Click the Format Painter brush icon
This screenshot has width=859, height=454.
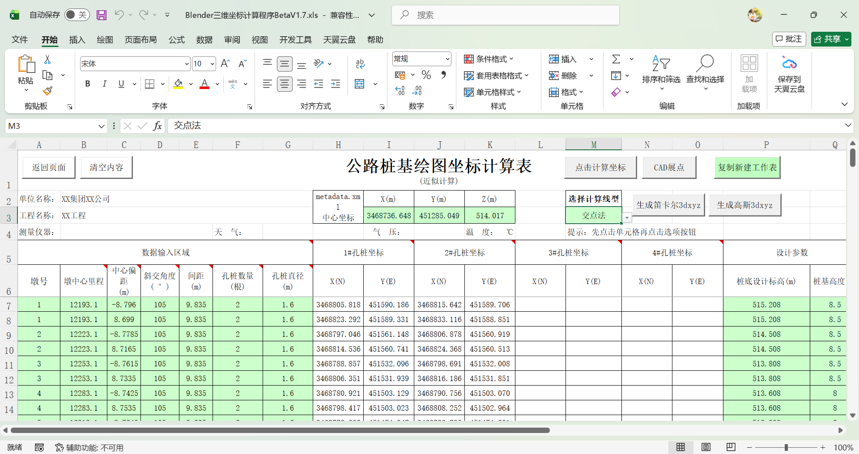click(47, 91)
